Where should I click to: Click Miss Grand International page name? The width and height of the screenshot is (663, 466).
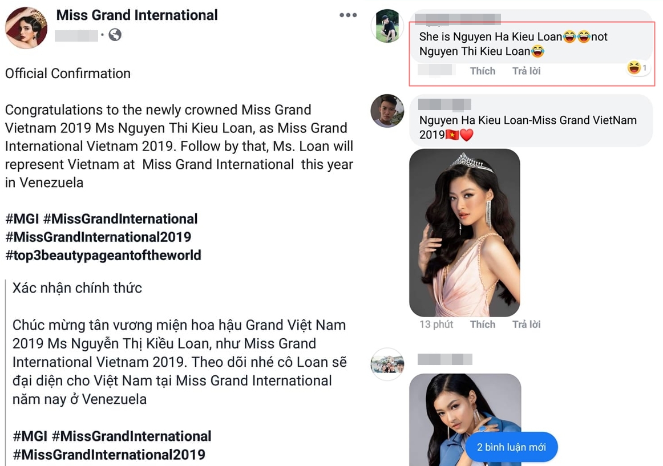pos(137,15)
